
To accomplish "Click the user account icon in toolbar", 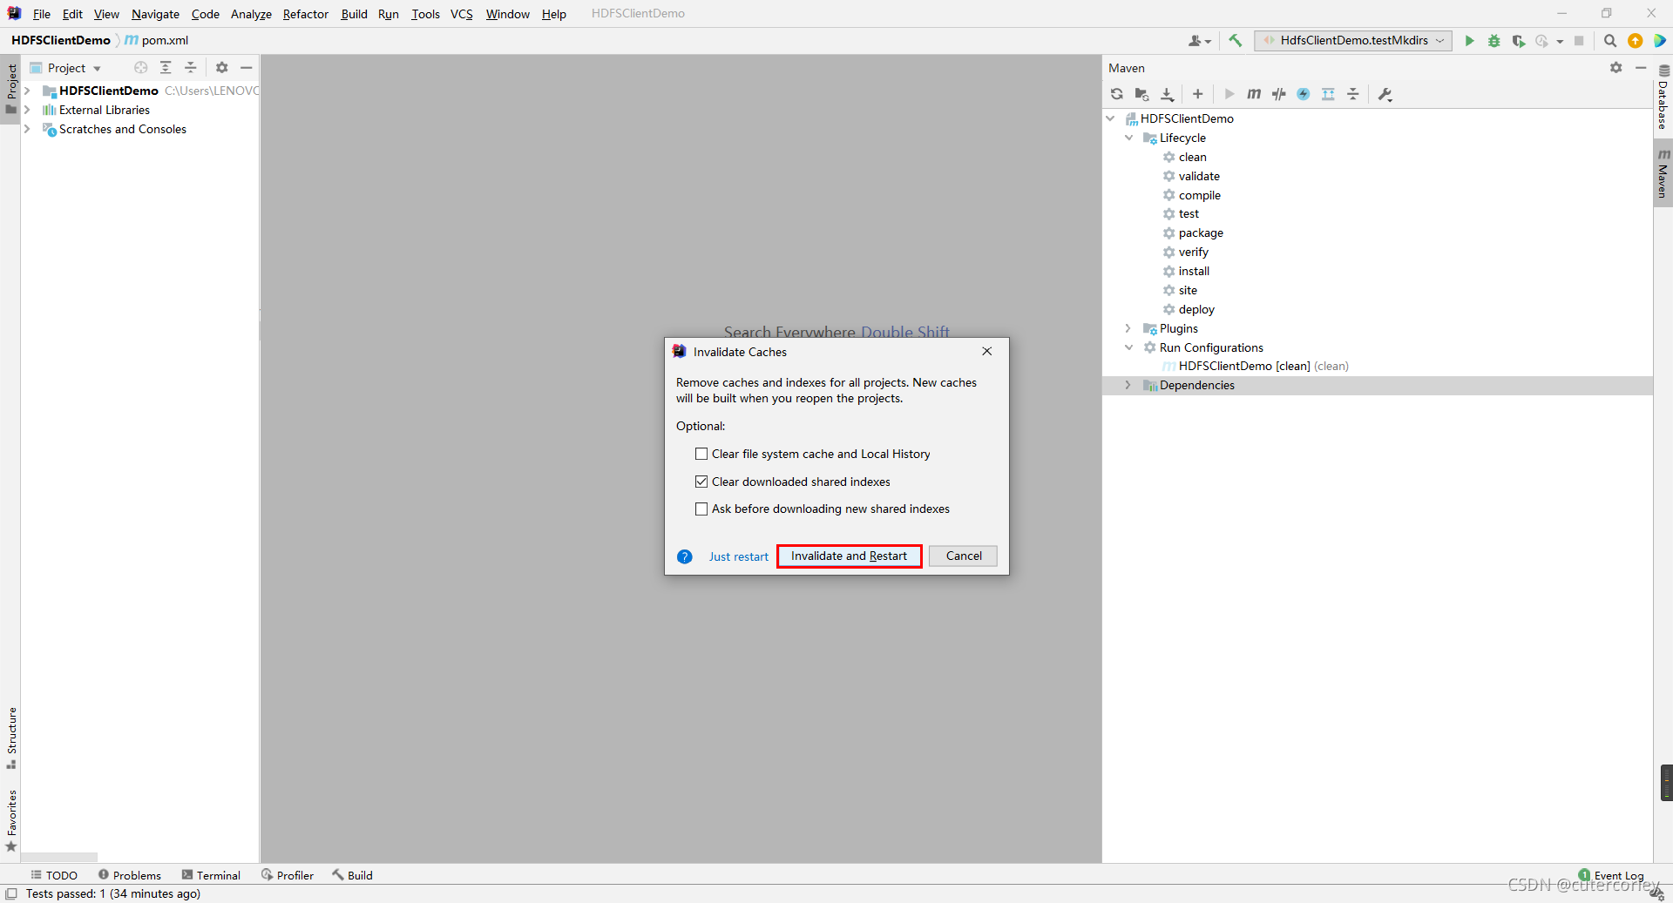I will [1200, 40].
